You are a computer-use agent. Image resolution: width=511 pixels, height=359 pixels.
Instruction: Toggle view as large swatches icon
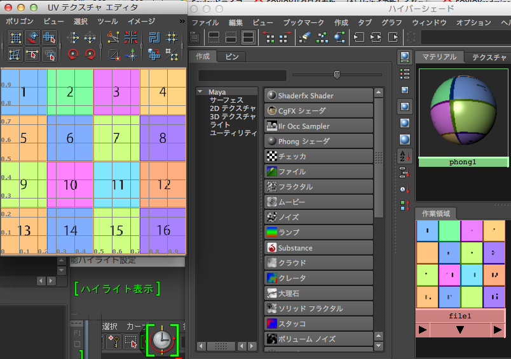(405, 122)
